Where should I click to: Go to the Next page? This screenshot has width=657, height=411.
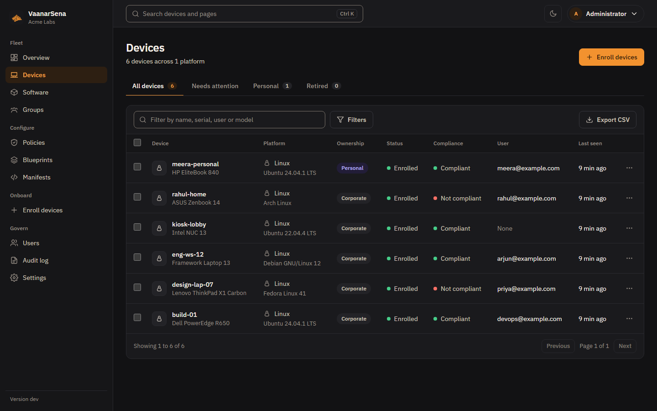pyautogui.click(x=625, y=346)
